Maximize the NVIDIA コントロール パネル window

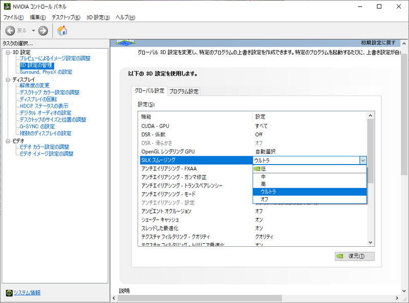pyautogui.click(x=379, y=7)
